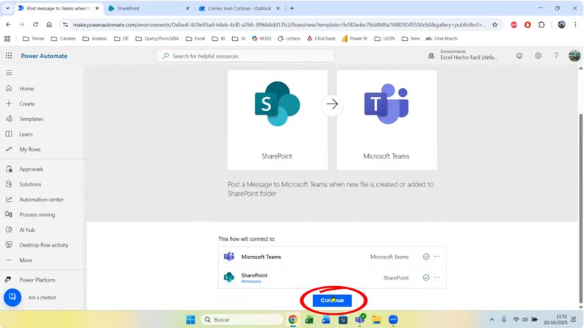The height and width of the screenshot is (328, 584).
Task: Reload the current page
Action: 35,24
